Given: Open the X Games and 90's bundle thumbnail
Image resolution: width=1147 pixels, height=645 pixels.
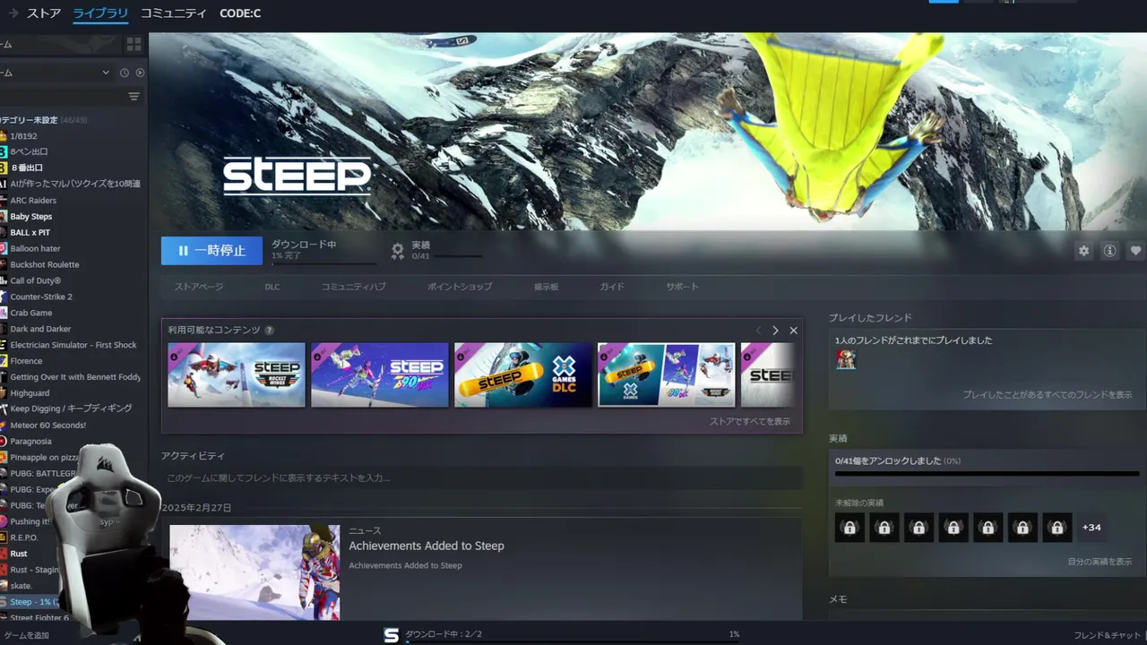Looking at the screenshot, I should click(667, 374).
